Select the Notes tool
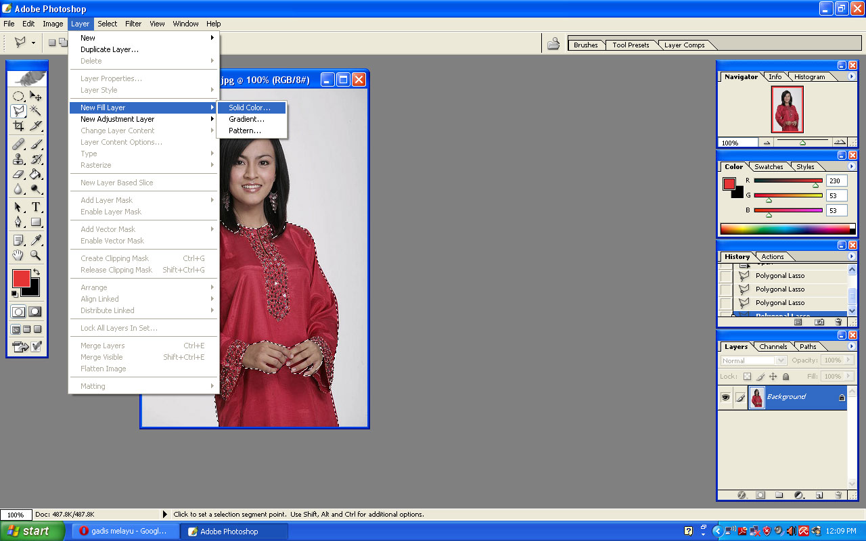This screenshot has height=541, width=866. pos(18,240)
